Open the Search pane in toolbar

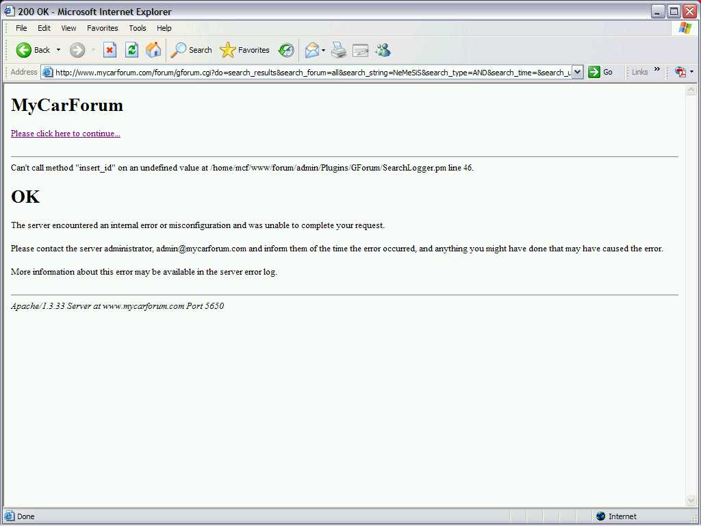click(192, 50)
